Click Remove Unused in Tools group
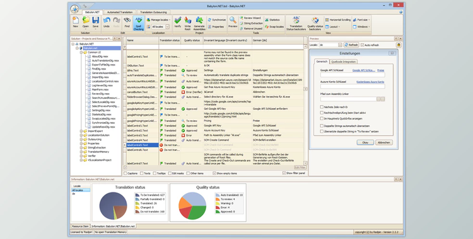Image resolution: width=473 pixels, height=239 pixels. (251, 28)
